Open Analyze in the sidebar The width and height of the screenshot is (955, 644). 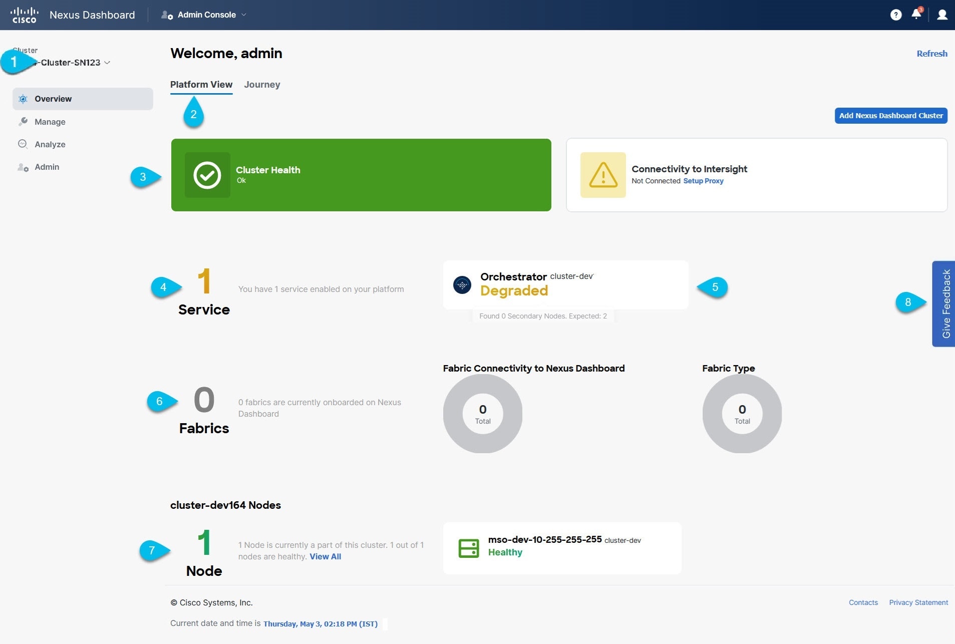(83, 144)
